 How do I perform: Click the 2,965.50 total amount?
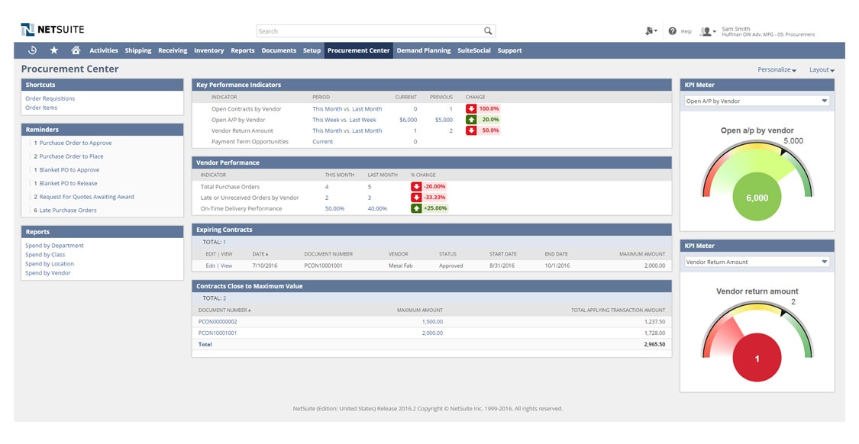pyautogui.click(x=654, y=344)
